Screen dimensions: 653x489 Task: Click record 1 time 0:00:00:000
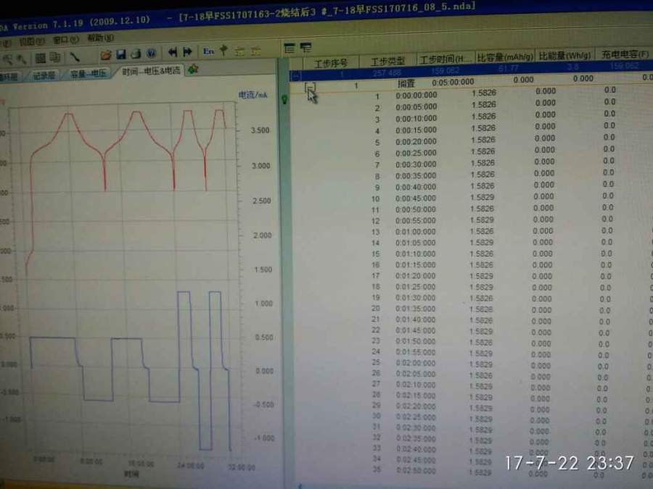[416, 95]
